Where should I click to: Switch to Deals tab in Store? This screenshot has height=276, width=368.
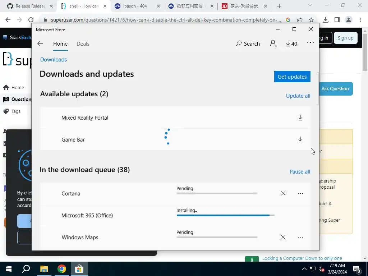coord(83,43)
